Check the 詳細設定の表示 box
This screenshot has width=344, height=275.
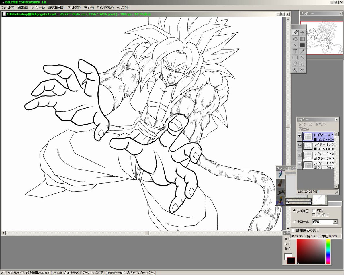coord(293,230)
